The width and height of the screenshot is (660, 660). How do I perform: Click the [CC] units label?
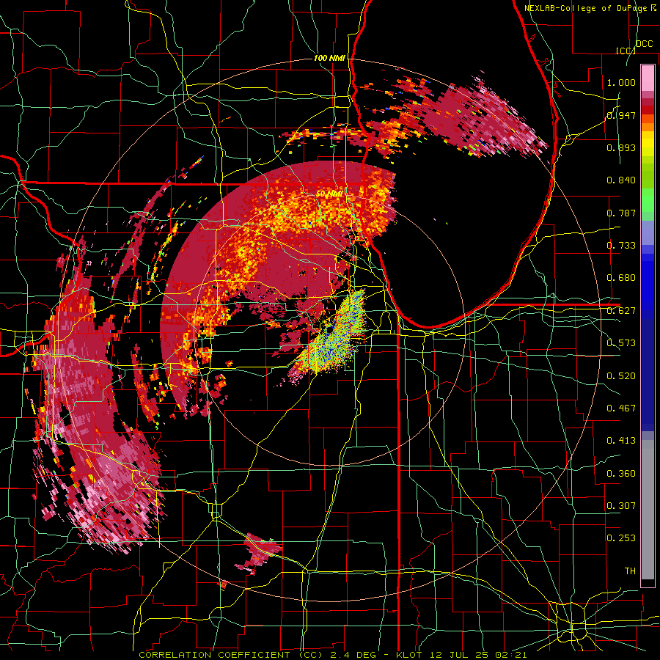click(x=626, y=51)
